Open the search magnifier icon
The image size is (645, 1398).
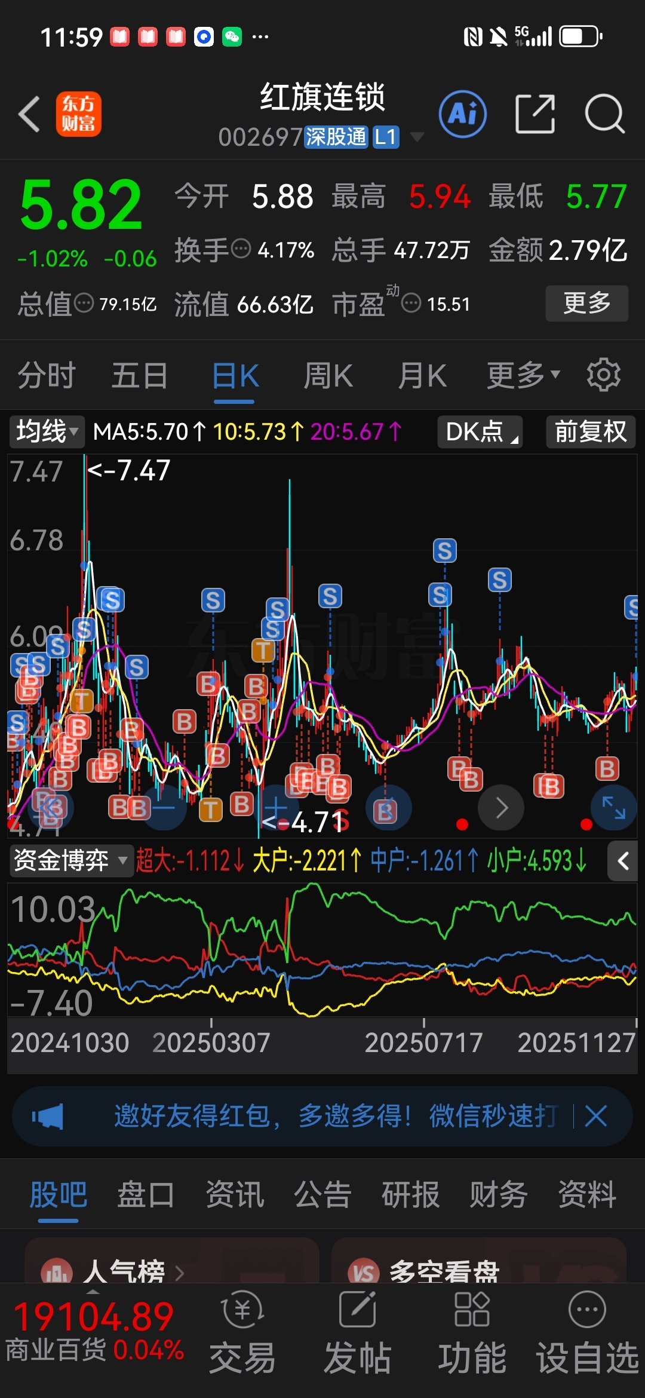click(x=604, y=114)
